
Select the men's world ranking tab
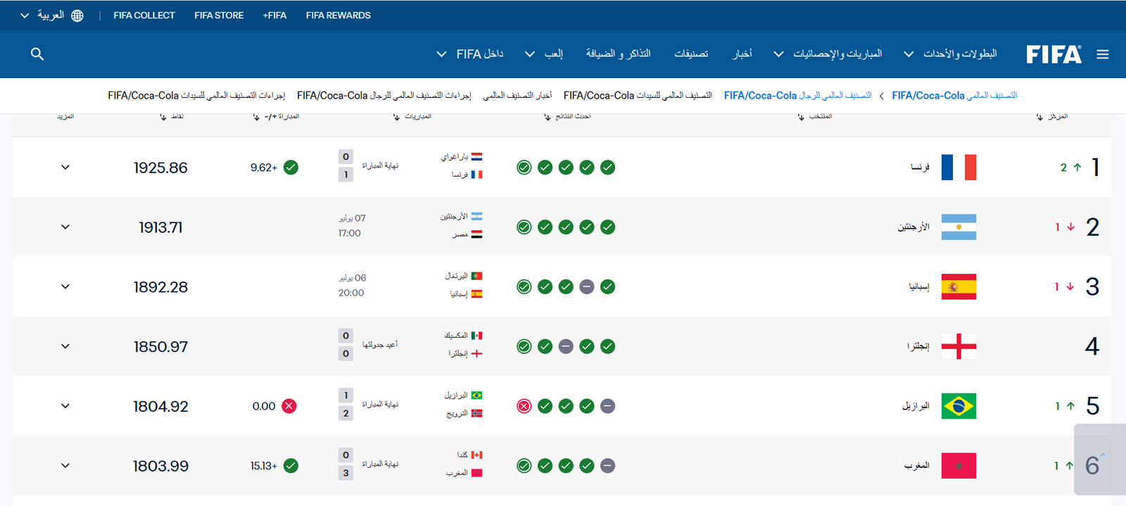pyautogui.click(x=798, y=96)
